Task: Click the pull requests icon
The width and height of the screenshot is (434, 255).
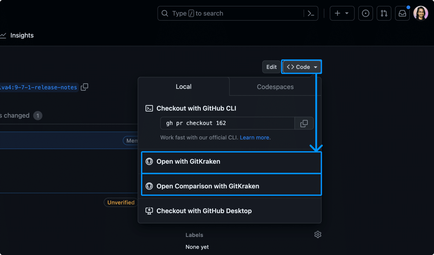Action: [384, 13]
